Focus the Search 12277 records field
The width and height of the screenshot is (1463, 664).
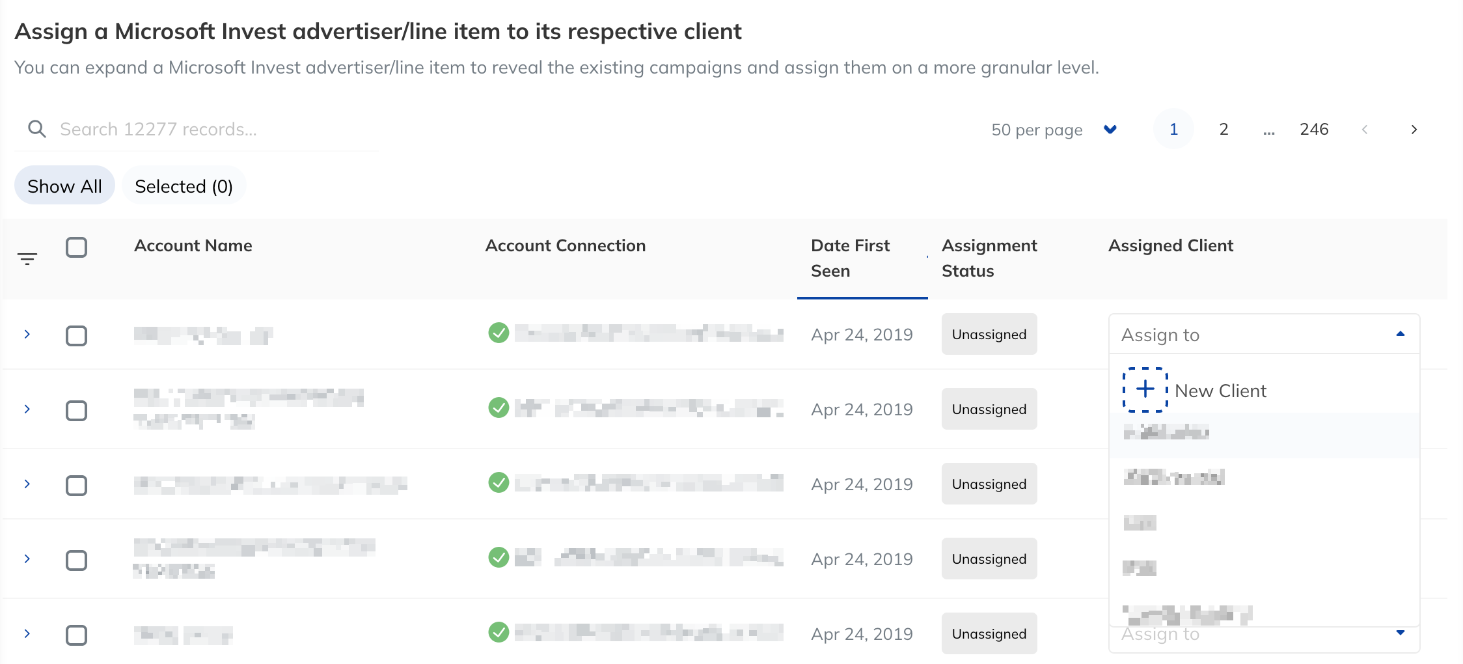[197, 129]
